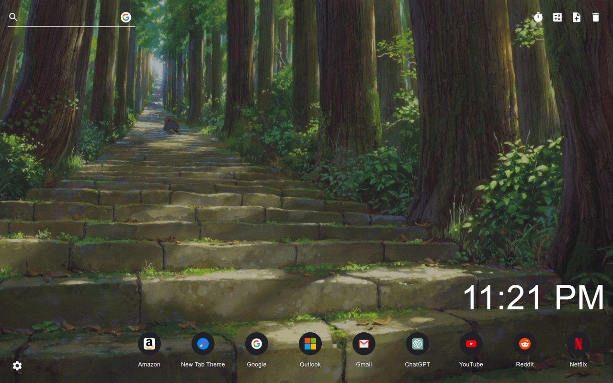Click the magnifying glass search icon
Image resolution: width=613 pixels, height=383 pixels.
pyautogui.click(x=13, y=17)
